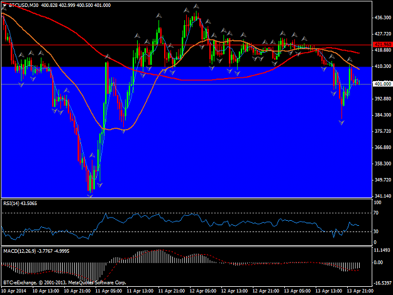The height and width of the screenshot is (295, 393).
Task: Click the 11 Apr 05:00 time label
Action: [109, 291]
